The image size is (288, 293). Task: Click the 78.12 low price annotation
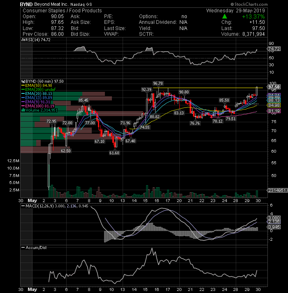point(218,121)
